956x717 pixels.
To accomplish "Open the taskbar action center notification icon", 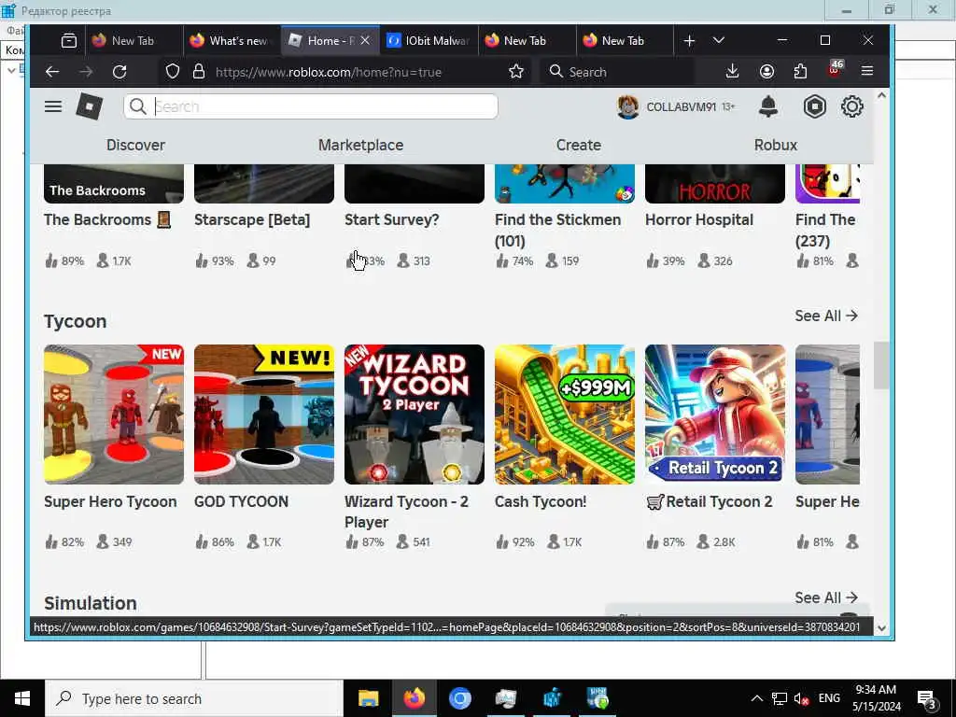I will tap(926, 698).
